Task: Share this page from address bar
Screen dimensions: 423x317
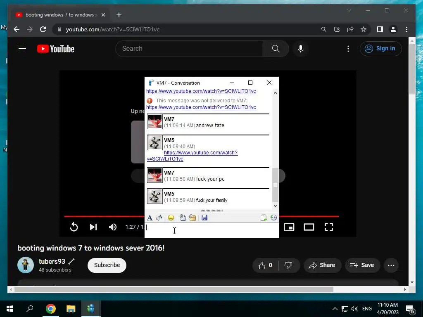Action: pos(350,29)
